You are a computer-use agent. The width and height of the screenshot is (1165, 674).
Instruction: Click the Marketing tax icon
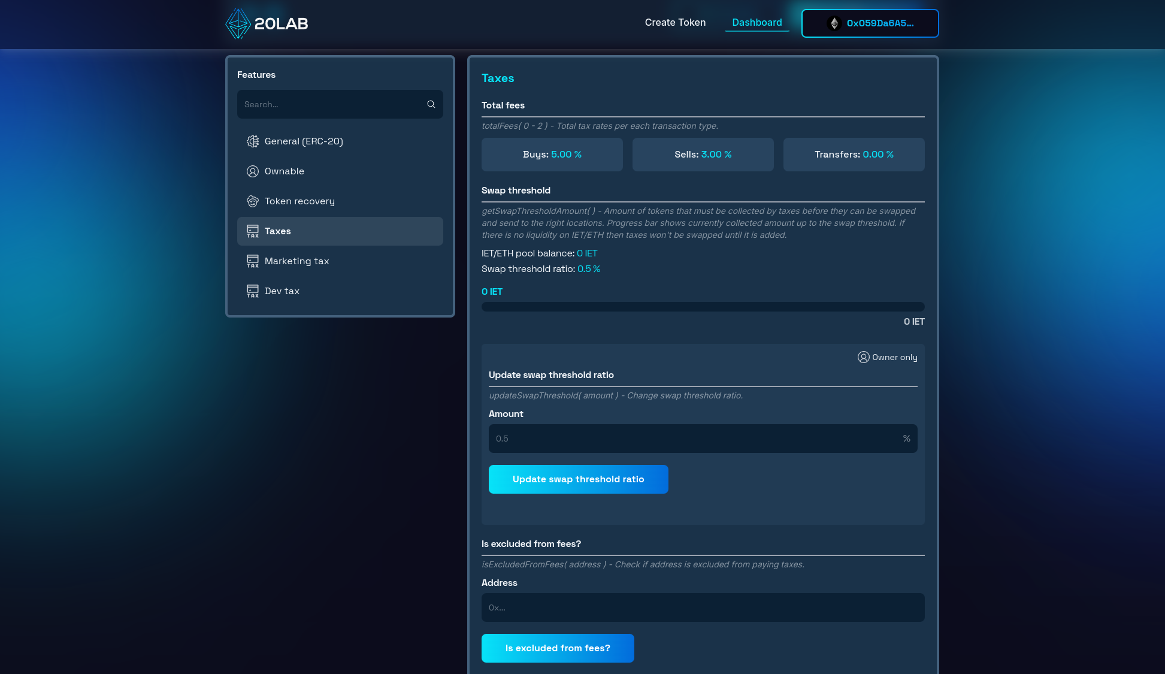(253, 261)
